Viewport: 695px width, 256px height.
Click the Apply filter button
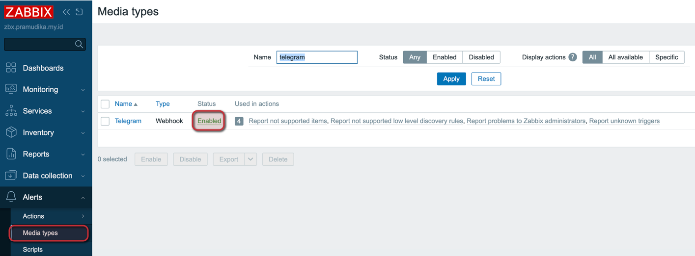(451, 78)
